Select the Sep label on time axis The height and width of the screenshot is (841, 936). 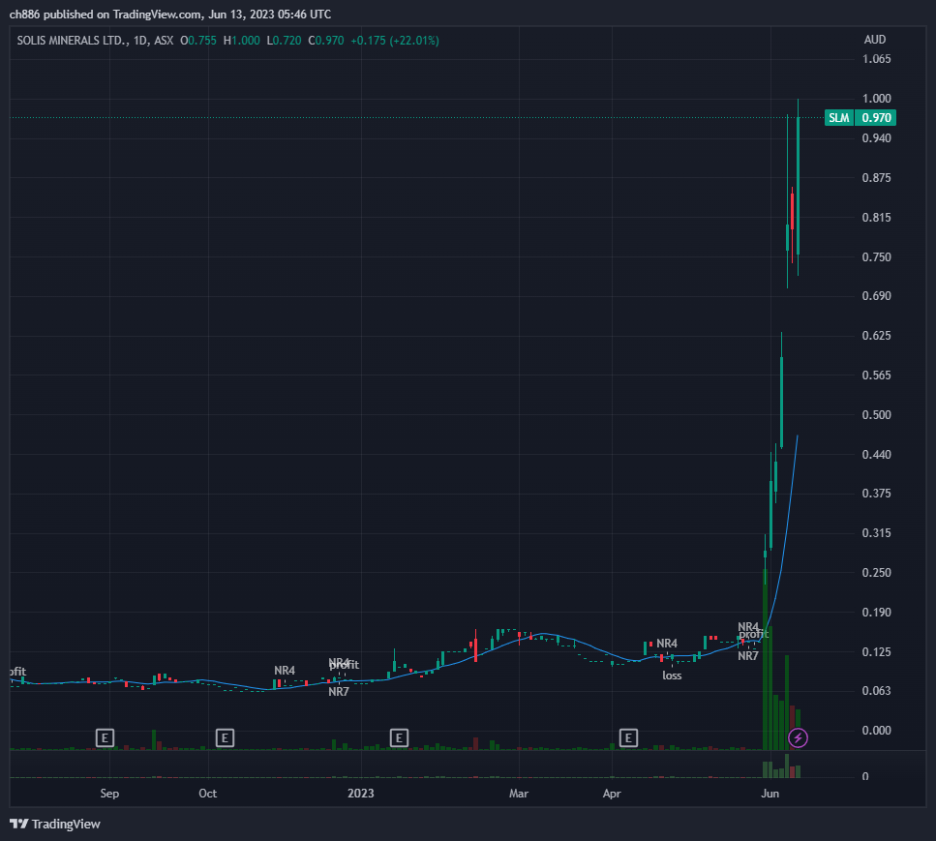109,794
